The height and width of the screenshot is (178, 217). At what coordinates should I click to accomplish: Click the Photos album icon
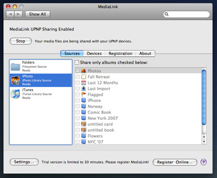click(83, 71)
